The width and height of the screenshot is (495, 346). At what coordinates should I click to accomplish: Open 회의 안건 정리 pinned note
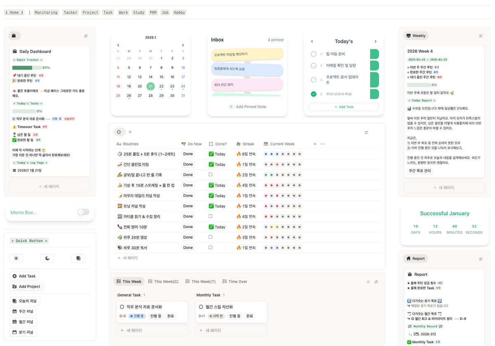coord(247,85)
